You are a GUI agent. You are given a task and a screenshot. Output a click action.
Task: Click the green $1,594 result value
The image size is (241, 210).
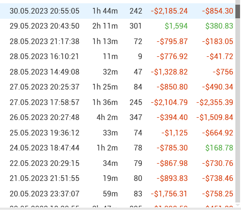[x=176, y=26]
